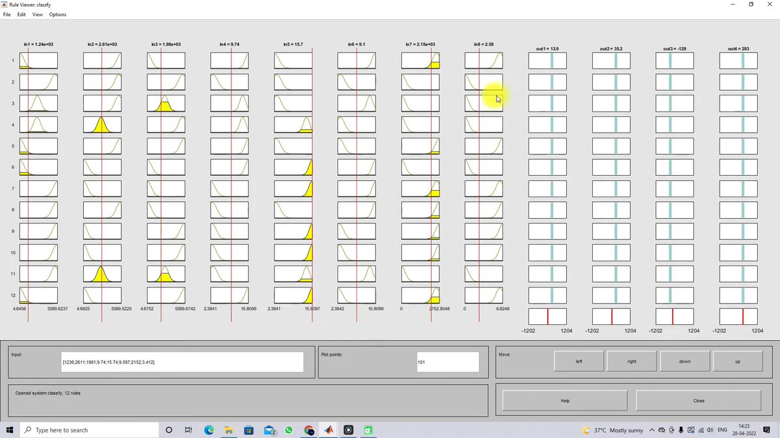The height and width of the screenshot is (438, 780).
Task: Click the in1 = 1.24e+03 header
Action: click(x=38, y=44)
